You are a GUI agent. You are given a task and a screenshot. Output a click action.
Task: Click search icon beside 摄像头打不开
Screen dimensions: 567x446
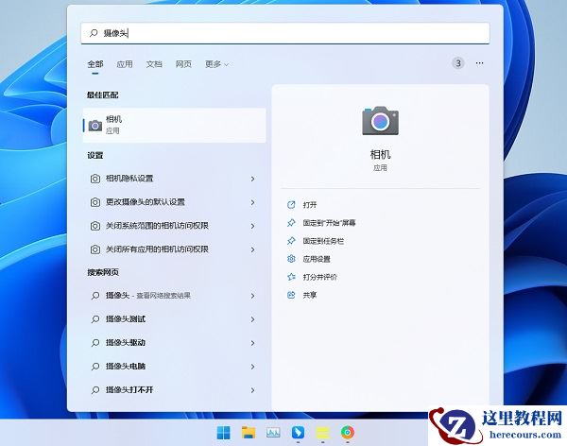pyautogui.click(x=95, y=390)
